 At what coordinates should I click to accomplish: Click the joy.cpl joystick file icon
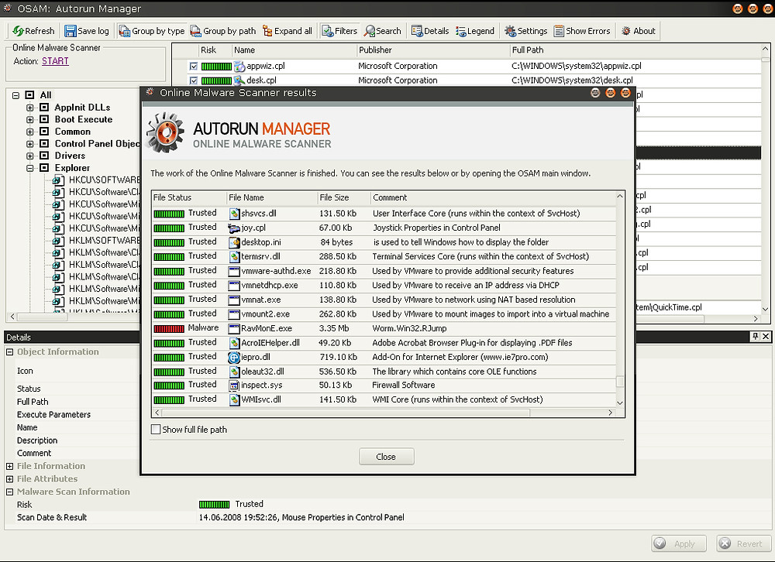[x=234, y=228]
